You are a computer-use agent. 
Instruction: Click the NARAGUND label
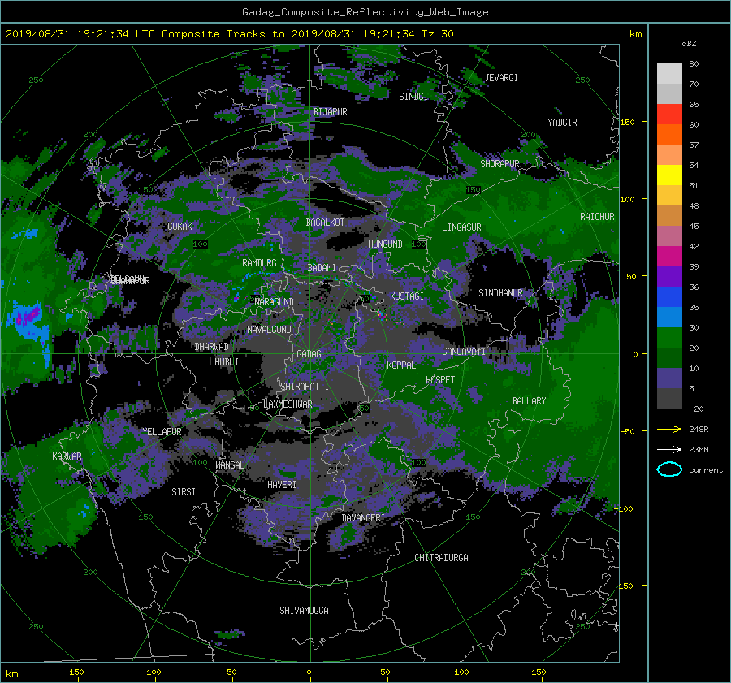pyautogui.click(x=274, y=302)
